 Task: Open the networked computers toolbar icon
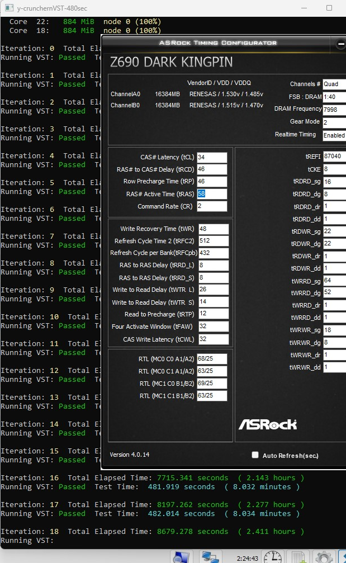[211, 557]
